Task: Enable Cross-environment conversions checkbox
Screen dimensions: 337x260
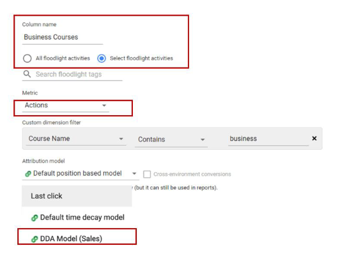Action: click(x=147, y=174)
